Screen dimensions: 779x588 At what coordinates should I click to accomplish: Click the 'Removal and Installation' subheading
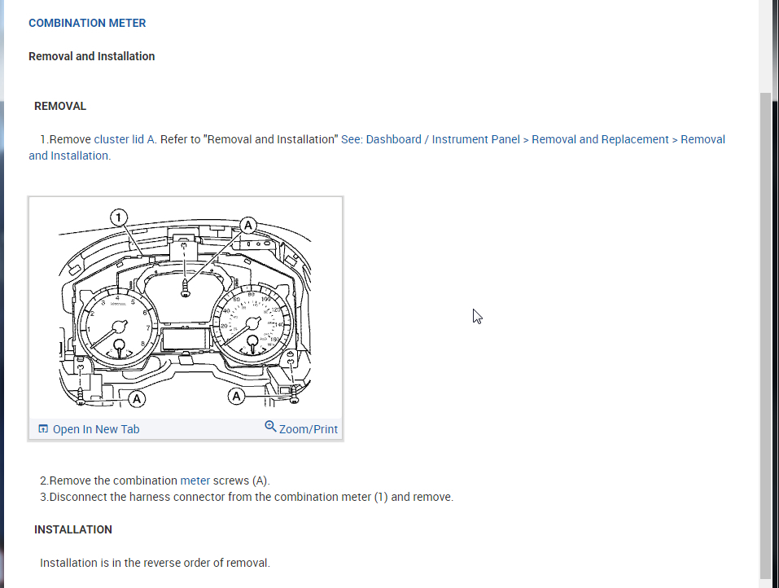point(91,56)
